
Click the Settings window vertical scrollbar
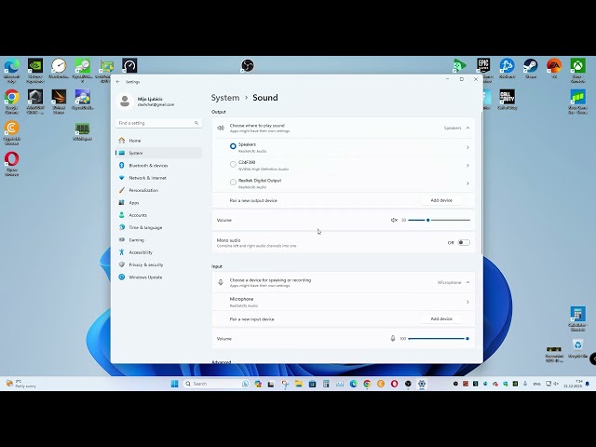point(481,183)
